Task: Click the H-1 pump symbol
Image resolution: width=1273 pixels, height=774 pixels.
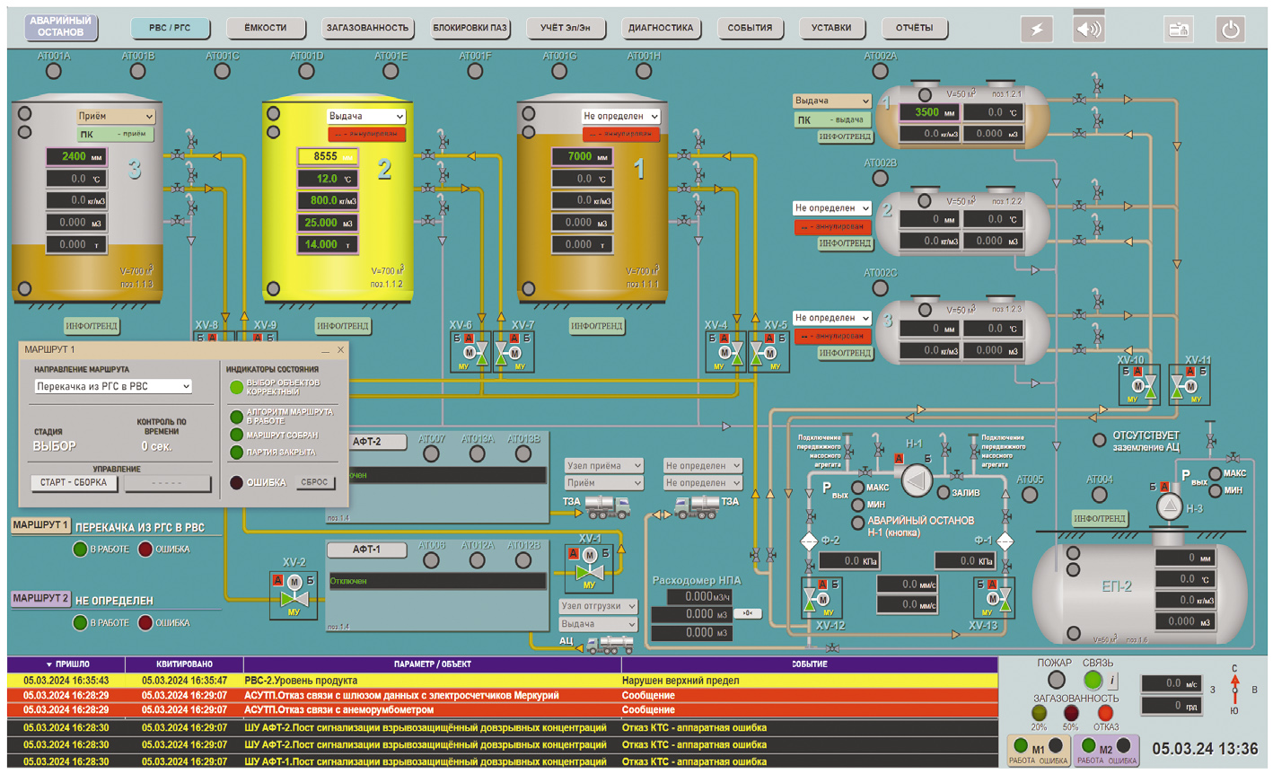Action: point(916,481)
